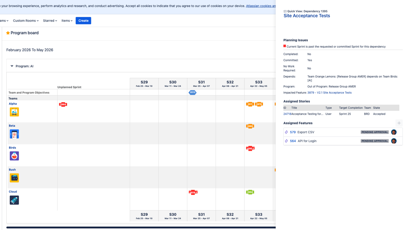Open the Birds team link
The height and width of the screenshot is (230, 405).
(12, 148)
